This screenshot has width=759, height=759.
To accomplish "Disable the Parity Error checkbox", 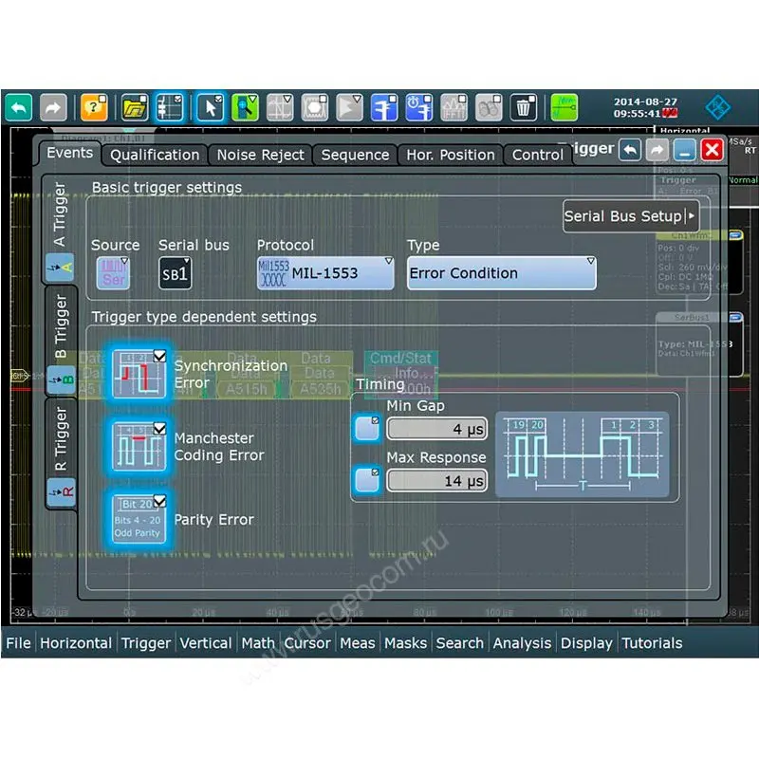I will click(139, 518).
